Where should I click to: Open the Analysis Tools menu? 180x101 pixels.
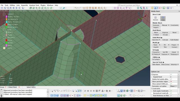tap(34, 5)
